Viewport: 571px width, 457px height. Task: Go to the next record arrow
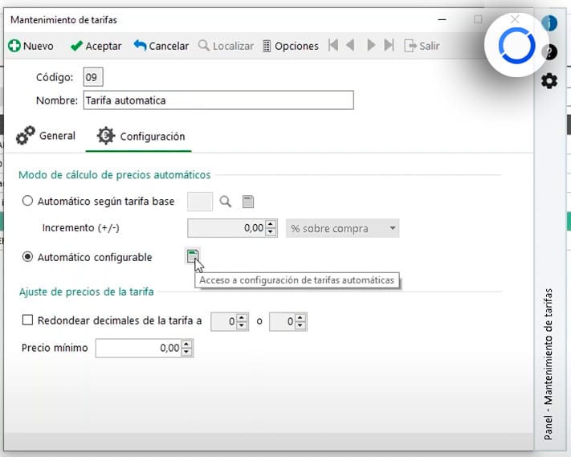[371, 46]
